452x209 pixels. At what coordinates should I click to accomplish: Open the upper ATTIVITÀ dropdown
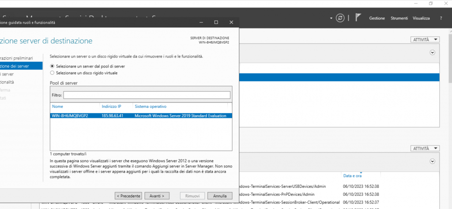[425, 39]
